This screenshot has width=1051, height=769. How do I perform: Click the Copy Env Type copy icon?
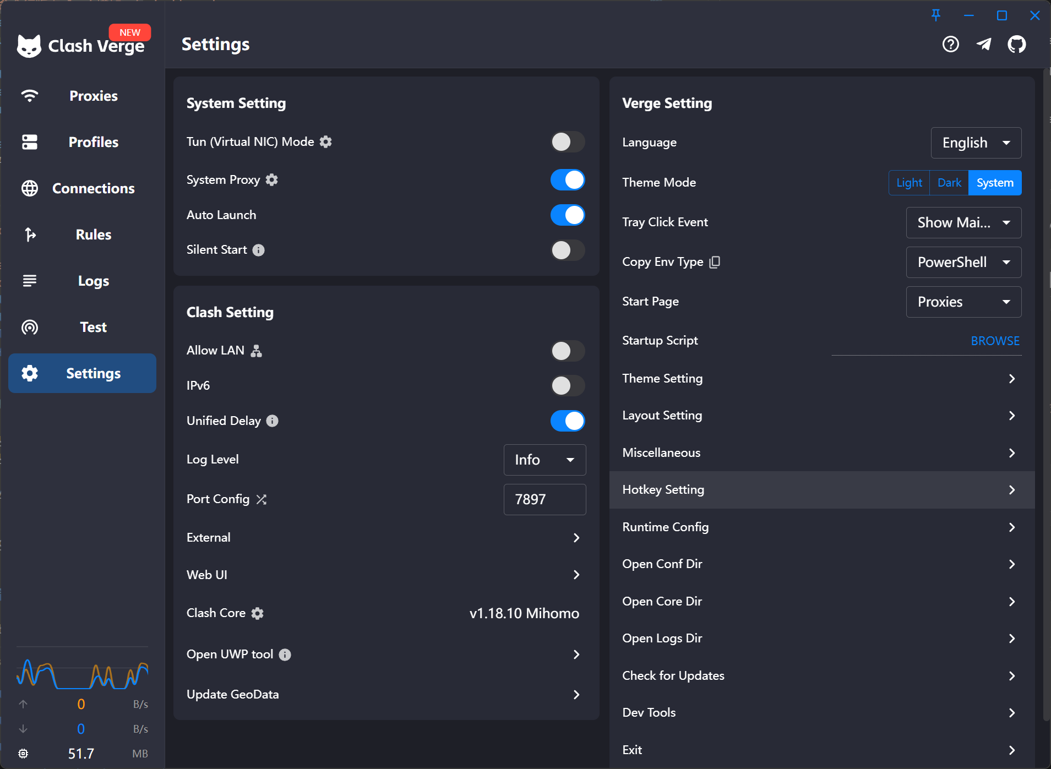(x=715, y=262)
